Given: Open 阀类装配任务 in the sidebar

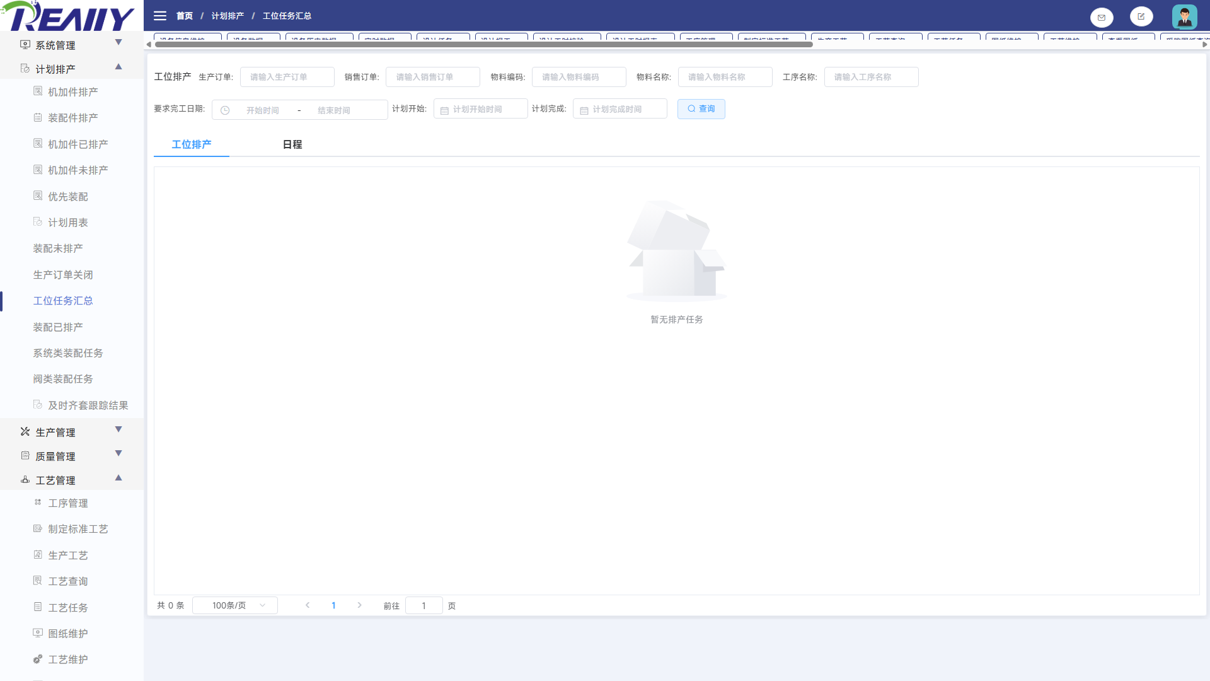Looking at the screenshot, I should [x=63, y=379].
